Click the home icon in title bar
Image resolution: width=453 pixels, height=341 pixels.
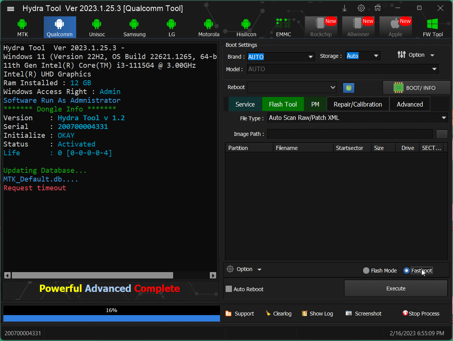[x=378, y=8]
